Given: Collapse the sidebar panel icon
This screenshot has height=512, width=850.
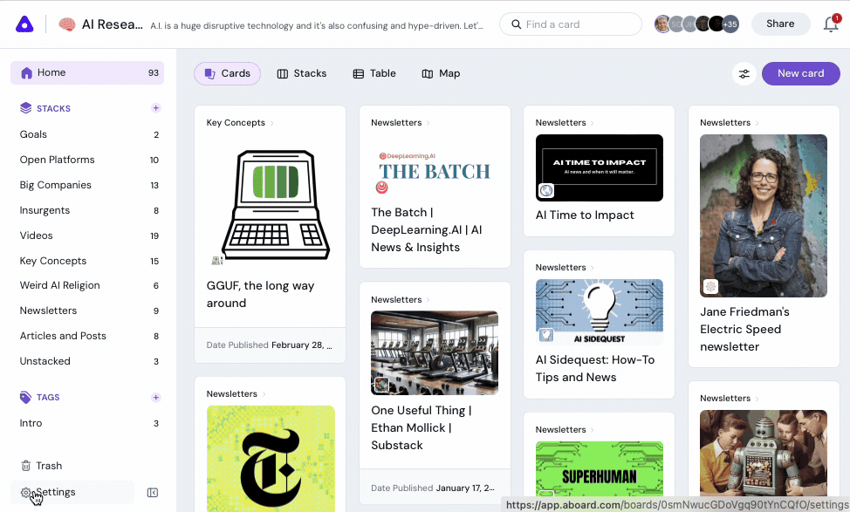Looking at the screenshot, I should pyautogui.click(x=153, y=493).
